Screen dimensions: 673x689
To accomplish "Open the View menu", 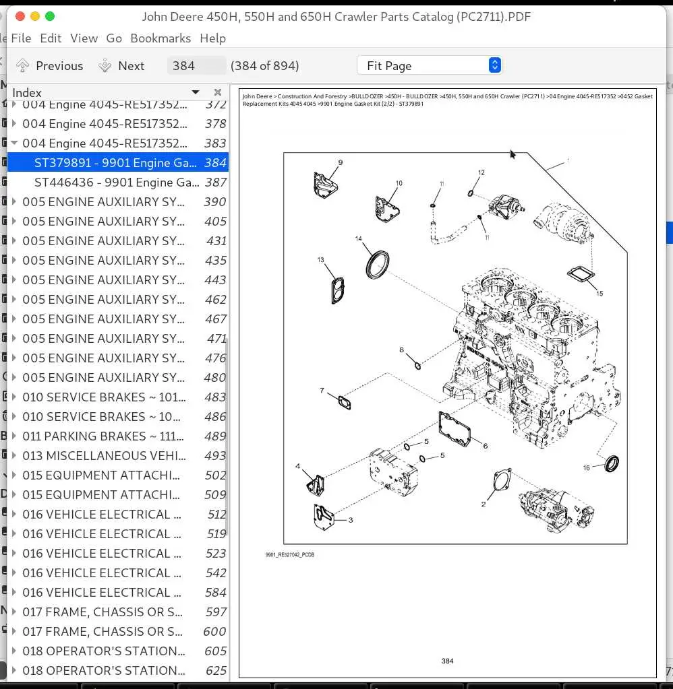I will coord(84,38).
